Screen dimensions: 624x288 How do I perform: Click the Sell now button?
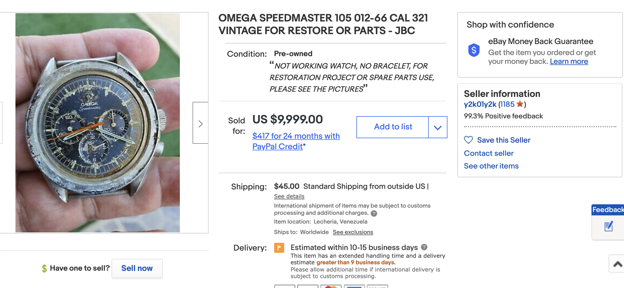pyautogui.click(x=137, y=268)
